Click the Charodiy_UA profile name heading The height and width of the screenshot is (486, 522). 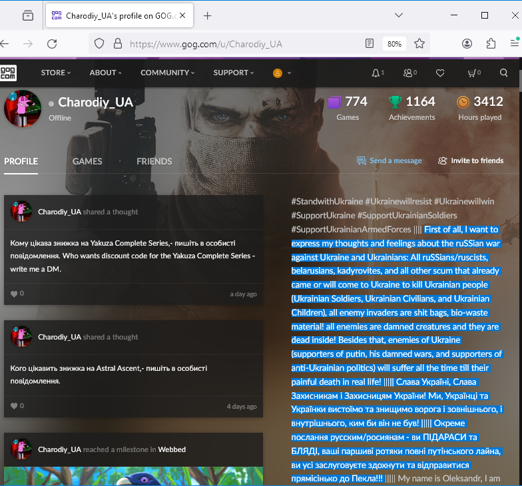coord(96,103)
